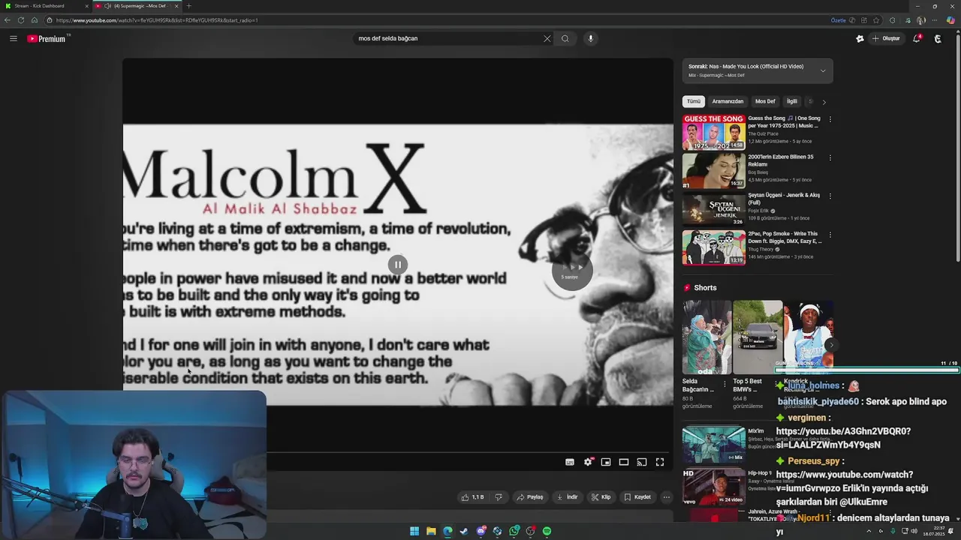Pause the video with center overlay

tap(398, 264)
